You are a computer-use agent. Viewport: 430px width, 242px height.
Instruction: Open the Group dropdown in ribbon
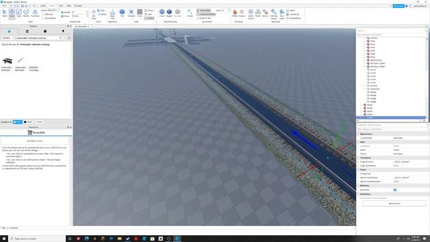(149, 11)
